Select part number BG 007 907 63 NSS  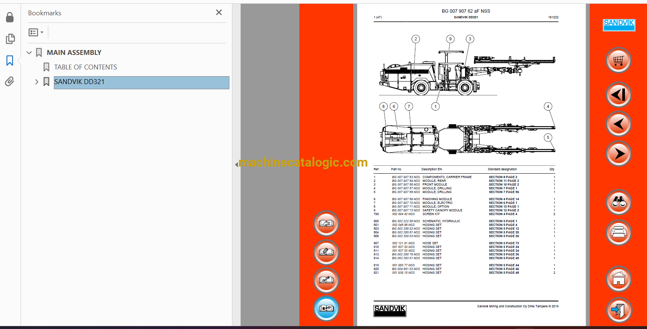[x=406, y=177]
